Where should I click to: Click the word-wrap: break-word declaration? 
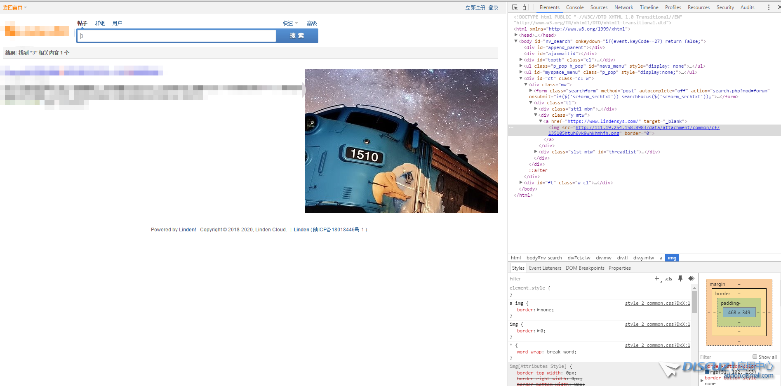(x=547, y=352)
